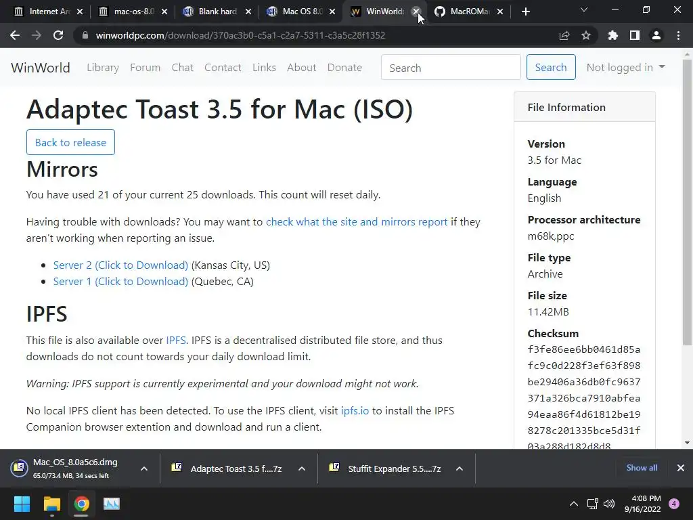This screenshot has height=520, width=693.
Task: Close the Blank hard tab
Action: pyautogui.click(x=248, y=12)
